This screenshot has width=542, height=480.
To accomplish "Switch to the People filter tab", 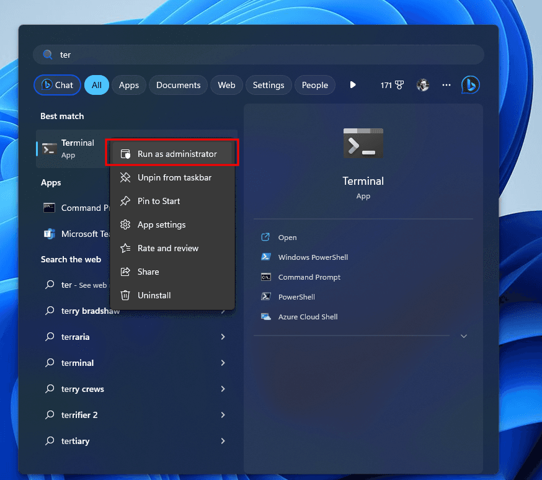I will pyautogui.click(x=315, y=85).
